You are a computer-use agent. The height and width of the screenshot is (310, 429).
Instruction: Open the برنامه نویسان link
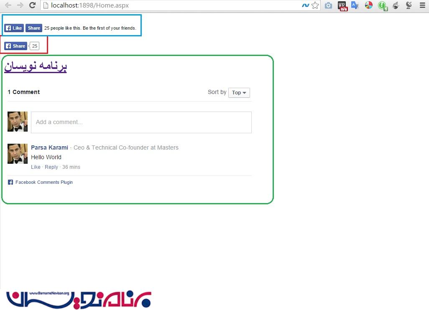pyautogui.click(x=36, y=66)
